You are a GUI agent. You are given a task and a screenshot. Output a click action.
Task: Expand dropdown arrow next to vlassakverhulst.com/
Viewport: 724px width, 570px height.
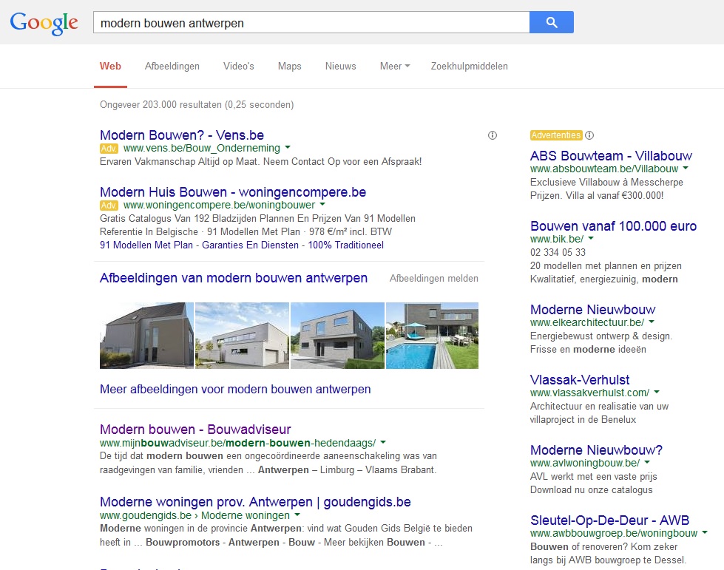[657, 392]
